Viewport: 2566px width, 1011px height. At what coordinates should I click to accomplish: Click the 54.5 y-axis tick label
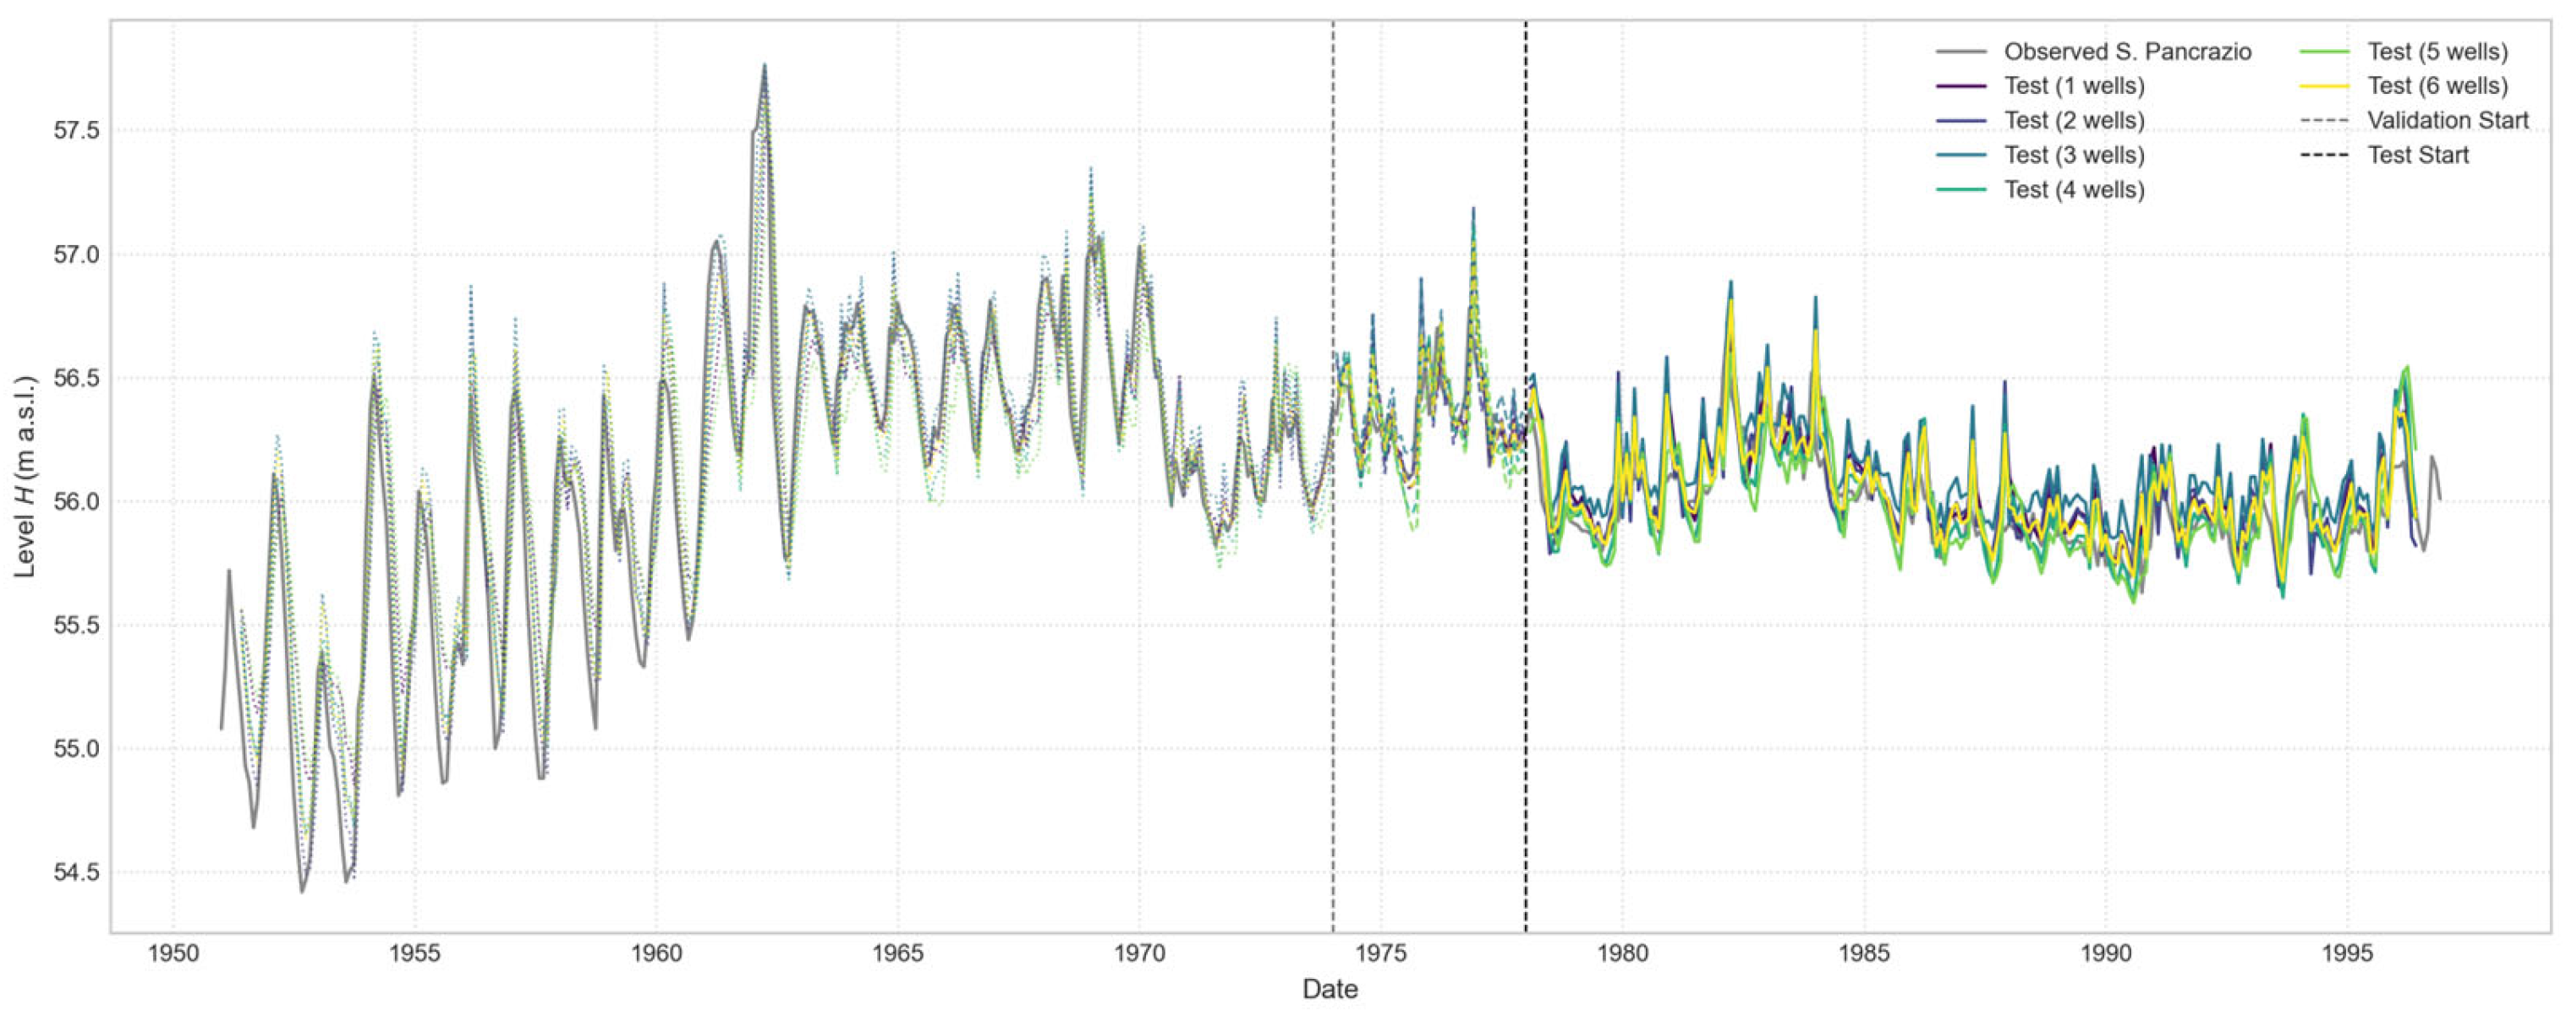(x=76, y=873)
